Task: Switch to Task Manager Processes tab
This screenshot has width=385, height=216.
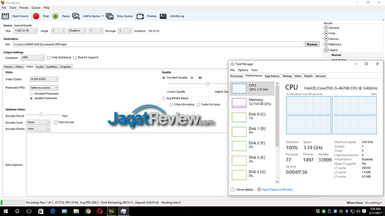Action: coord(236,76)
